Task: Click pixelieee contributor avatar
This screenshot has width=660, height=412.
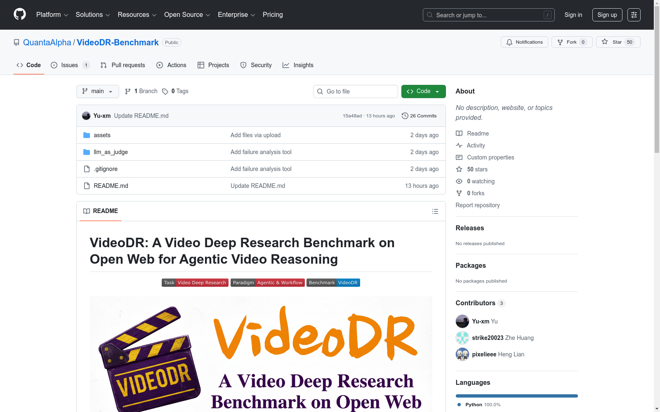Action: pyautogui.click(x=462, y=354)
